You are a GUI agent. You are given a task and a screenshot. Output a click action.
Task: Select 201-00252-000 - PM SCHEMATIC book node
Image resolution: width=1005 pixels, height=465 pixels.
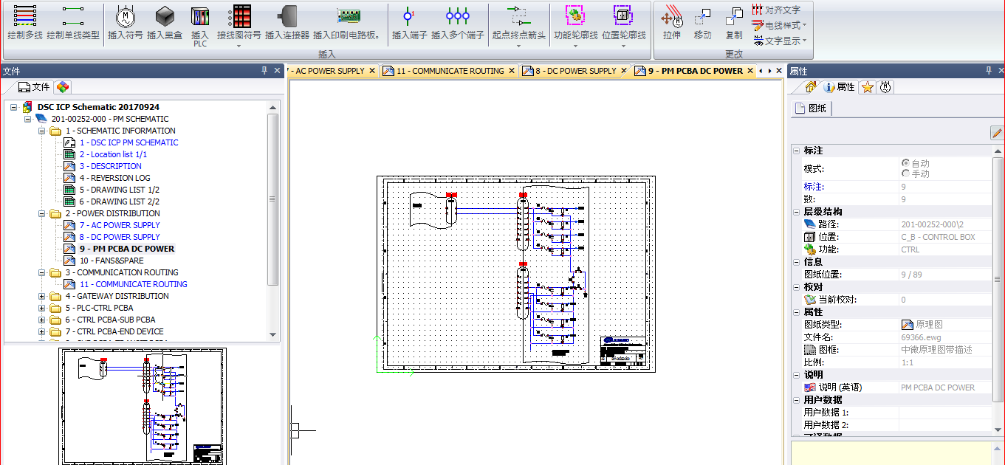click(110, 119)
